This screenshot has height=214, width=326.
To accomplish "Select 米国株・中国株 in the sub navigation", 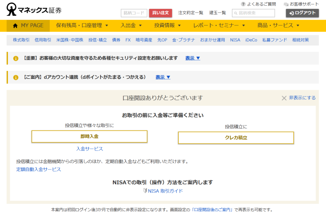I will coord(70,40).
